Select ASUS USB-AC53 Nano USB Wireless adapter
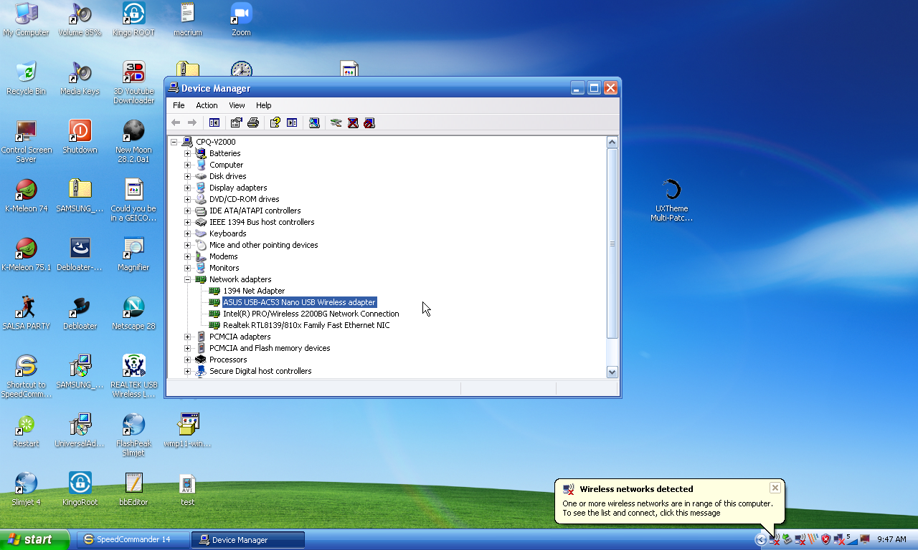This screenshot has width=918, height=550. pyautogui.click(x=299, y=302)
